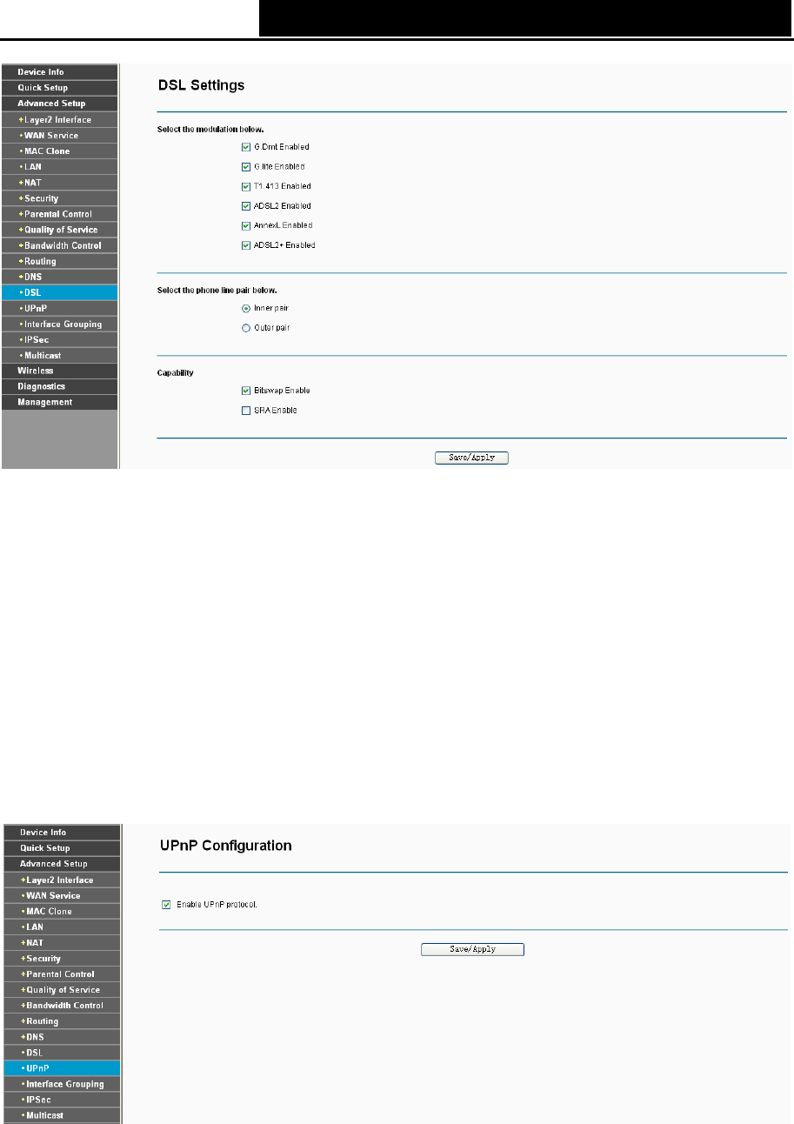Open Advanced Setup in DSL Settings sidebar

(x=59, y=104)
